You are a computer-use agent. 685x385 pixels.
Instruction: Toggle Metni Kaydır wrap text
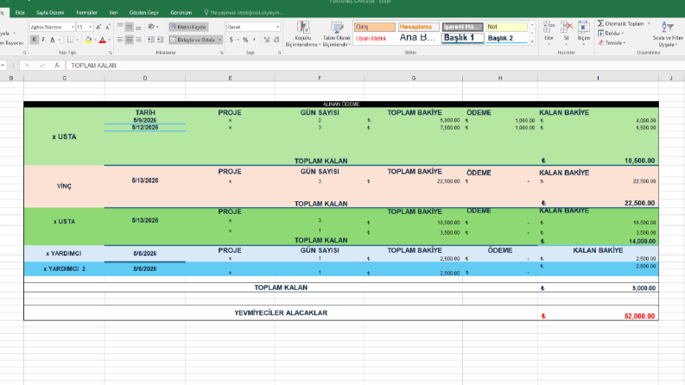pos(188,27)
